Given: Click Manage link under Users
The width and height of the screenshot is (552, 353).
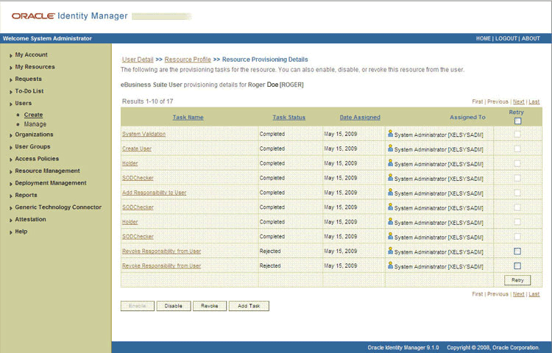Looking at the screenshot, I should click(35, 124).
